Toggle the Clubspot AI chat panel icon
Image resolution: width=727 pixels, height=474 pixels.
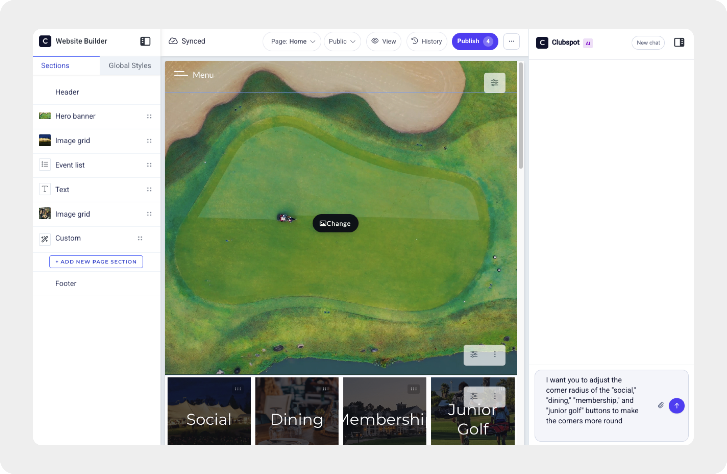click(679, 42)
